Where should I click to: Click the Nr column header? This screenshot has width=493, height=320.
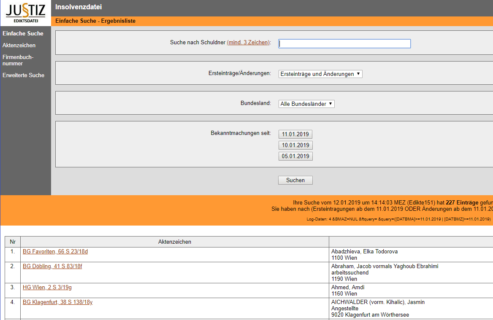tap(13, 242)
